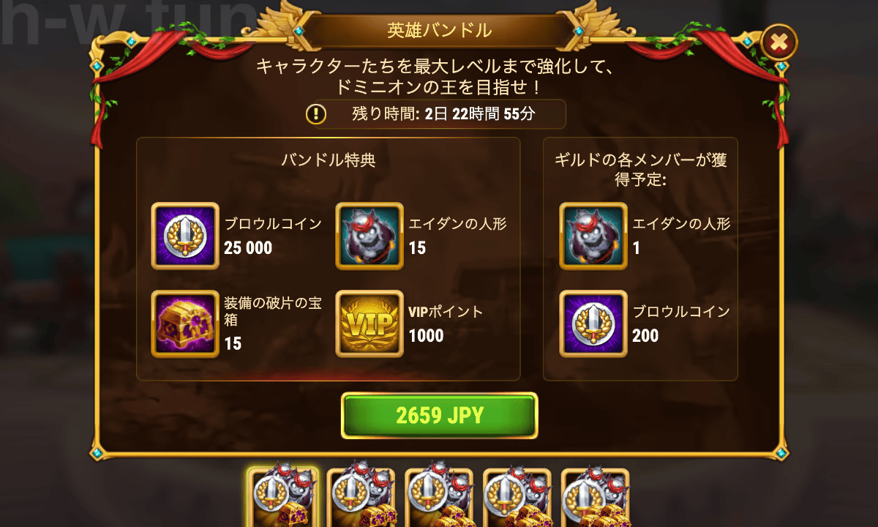Click the バンドル特典 section heading
Image resolution: width=878 pixels, height=527 pixels.
(329, 160)
